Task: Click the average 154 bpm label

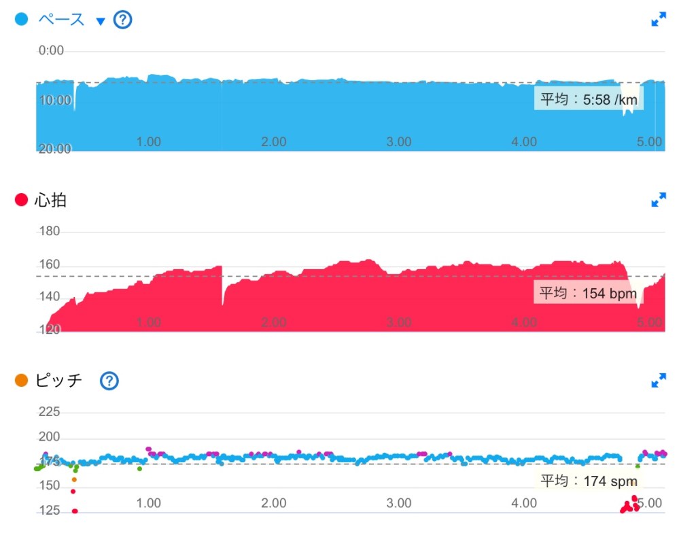Action: click(x=588, y=294)
